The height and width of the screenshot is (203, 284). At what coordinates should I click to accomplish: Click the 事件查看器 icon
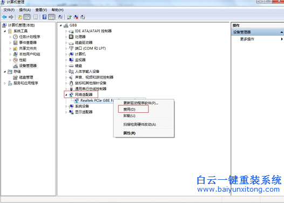[x=16, y=43]
